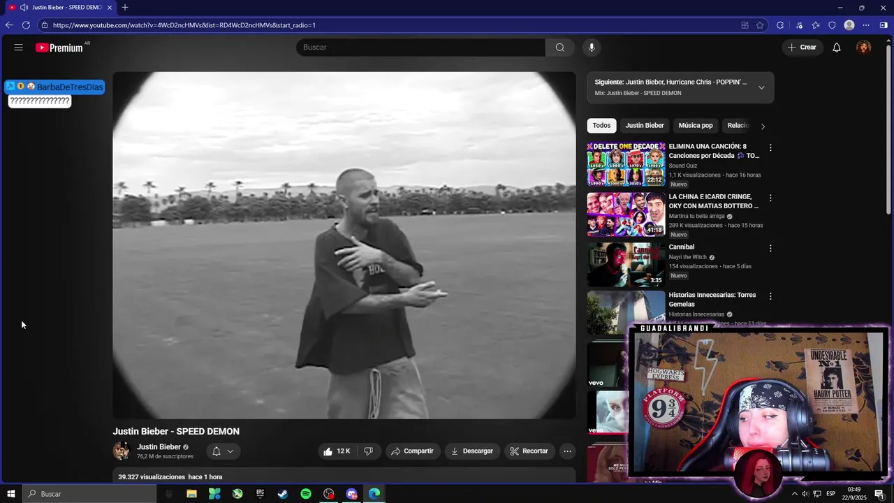This screenshot has width=894, height=503.
Task: Select the Justin Bieber filter chip
Action: pyautogui.click(x=645, y=126)
